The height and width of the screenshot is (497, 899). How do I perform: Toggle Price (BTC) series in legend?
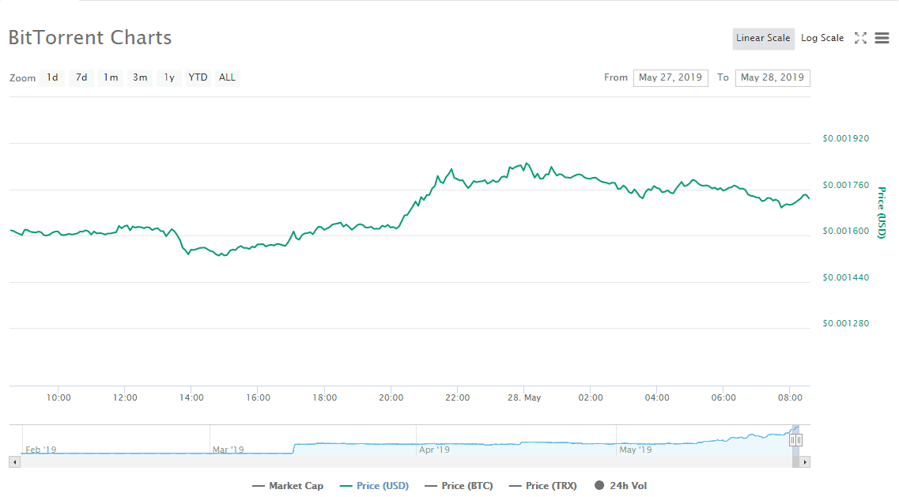(x=459, y=485)
